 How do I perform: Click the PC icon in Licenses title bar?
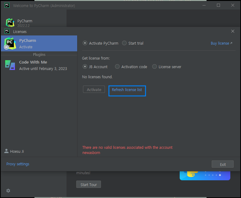coord(7,31)
